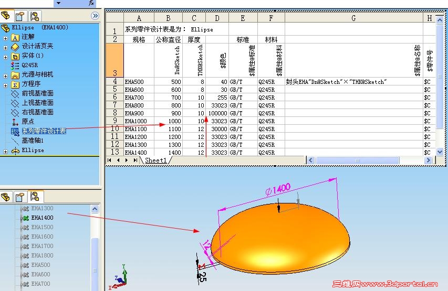
Task: Select the EHA1700 configuration icon
Action: [x=25, y=246]
